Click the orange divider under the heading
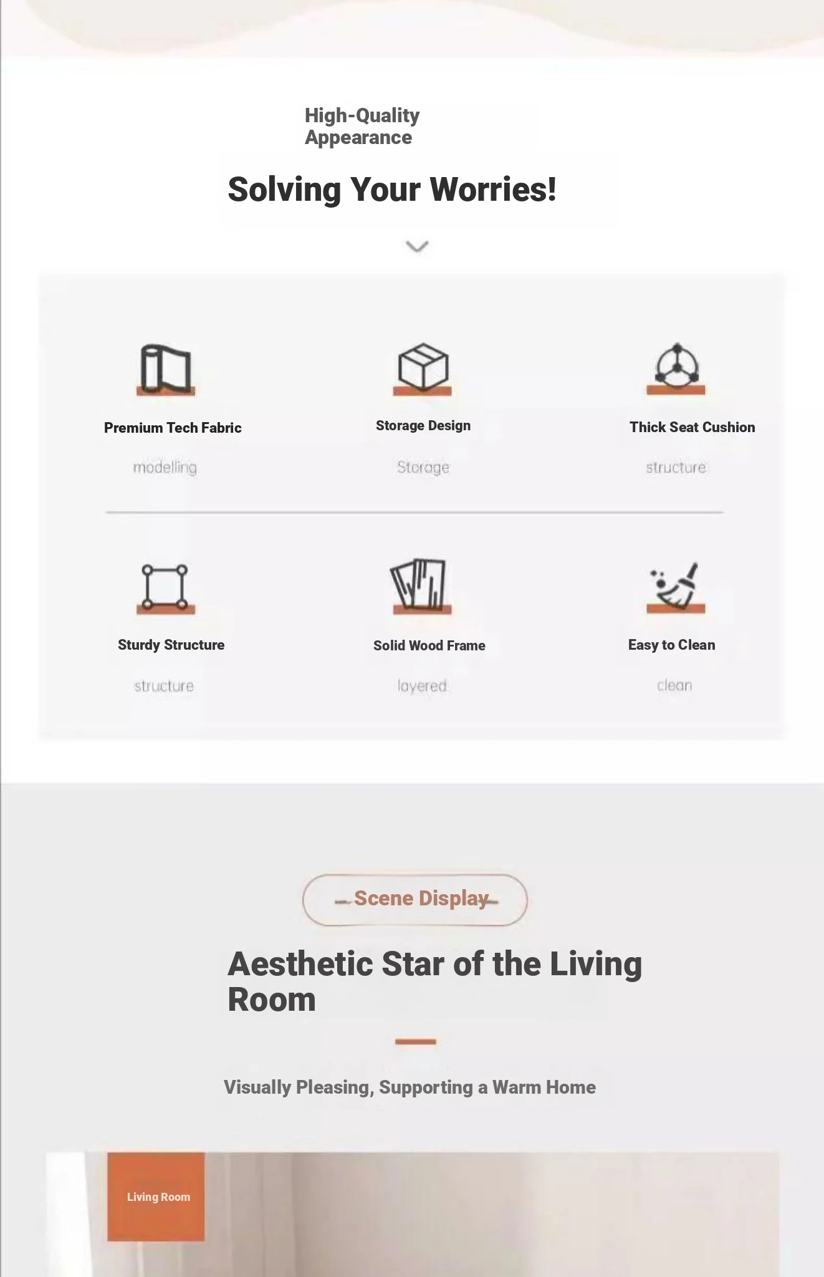824x1277 pixels. pos(415,1041)
